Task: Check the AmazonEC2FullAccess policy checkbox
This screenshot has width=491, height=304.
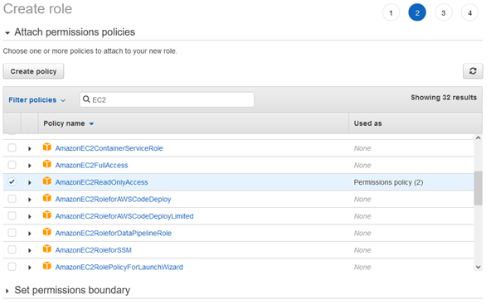Action: (12, 165)
